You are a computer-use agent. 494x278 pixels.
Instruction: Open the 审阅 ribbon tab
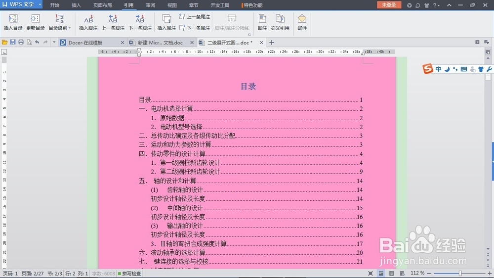[150, 5]
